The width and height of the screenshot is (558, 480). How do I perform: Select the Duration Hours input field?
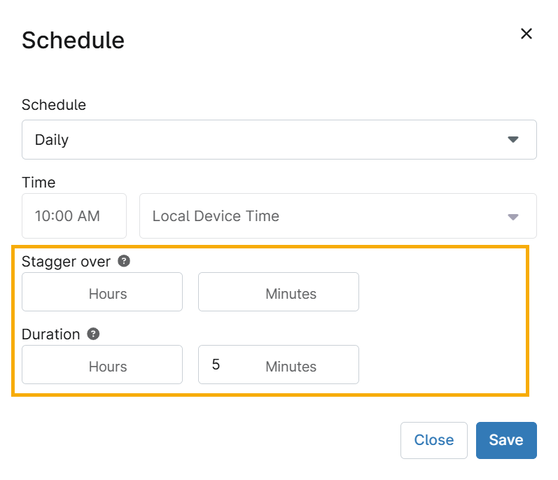(102, 365)
